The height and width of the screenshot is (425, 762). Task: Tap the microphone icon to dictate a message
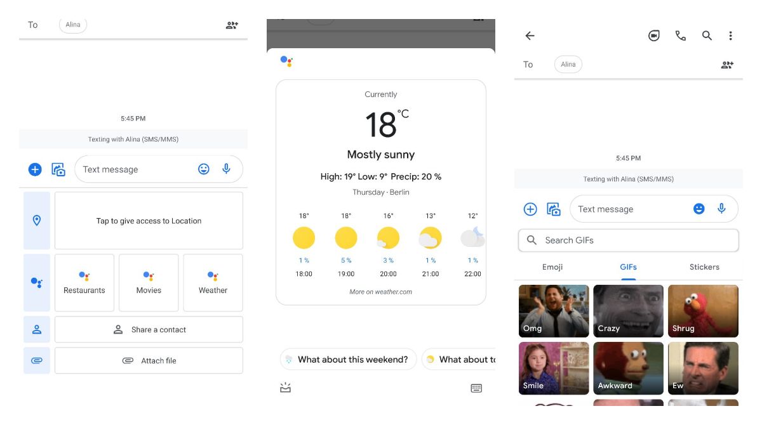(x=227, y=169)
